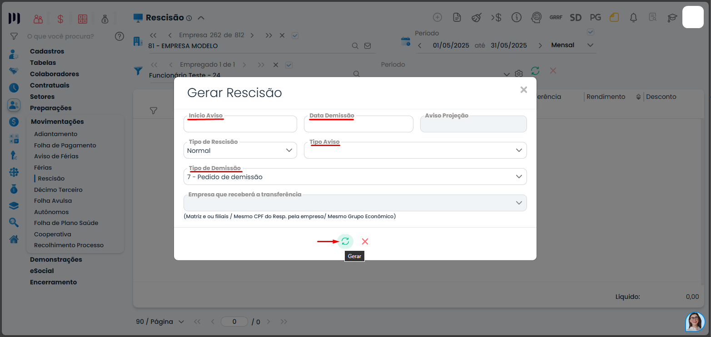Open the virtual assistant avatar
The height and width of the screenshot is (337, 711).
(695, 322)
